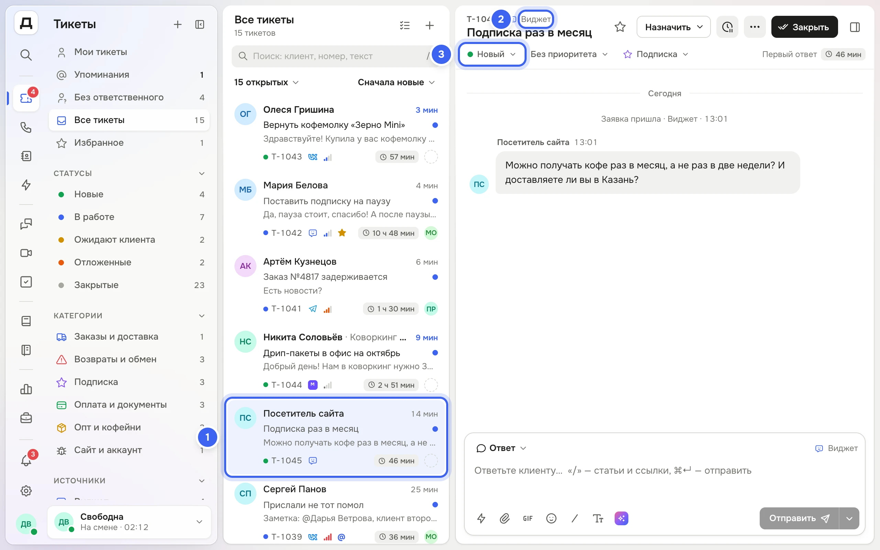Insert article link with slash icon

[574, 518]
